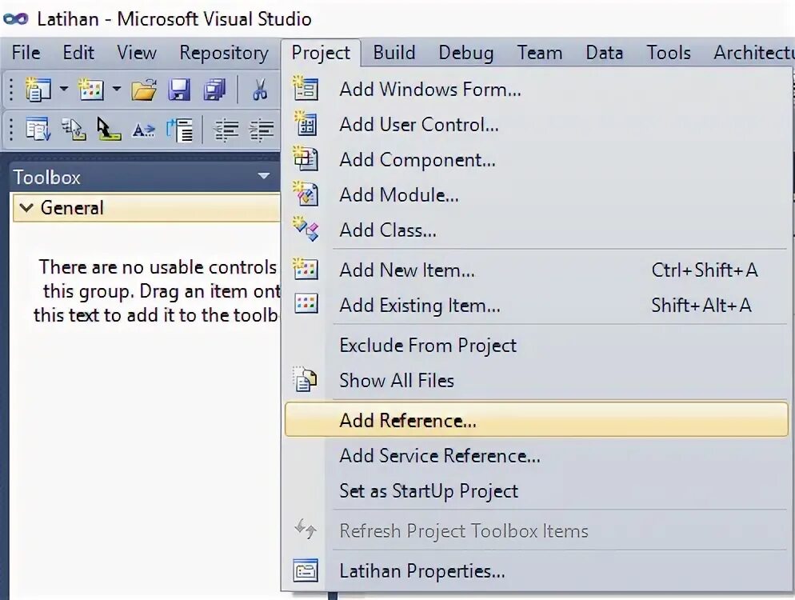Click the Open File folder icon
795x600 pixels.
[144, 90]
